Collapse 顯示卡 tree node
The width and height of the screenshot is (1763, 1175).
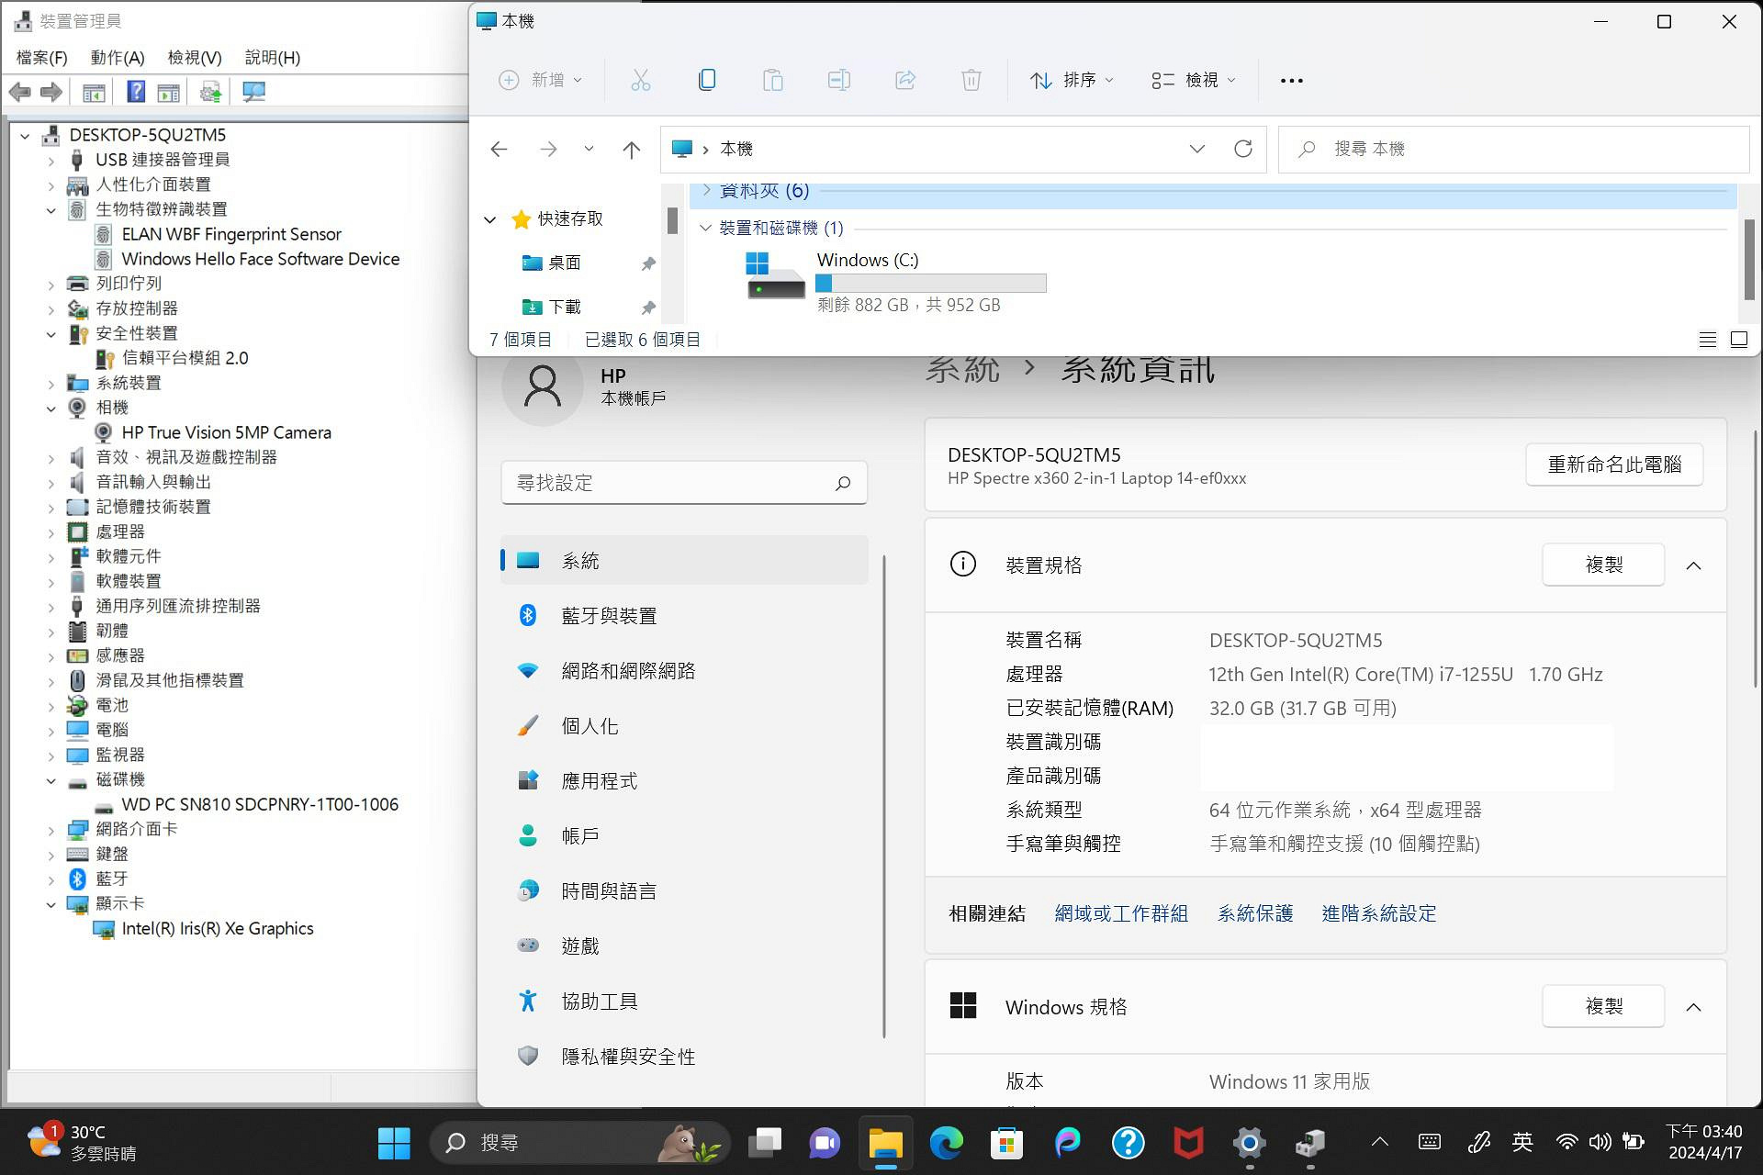[51, 904]
